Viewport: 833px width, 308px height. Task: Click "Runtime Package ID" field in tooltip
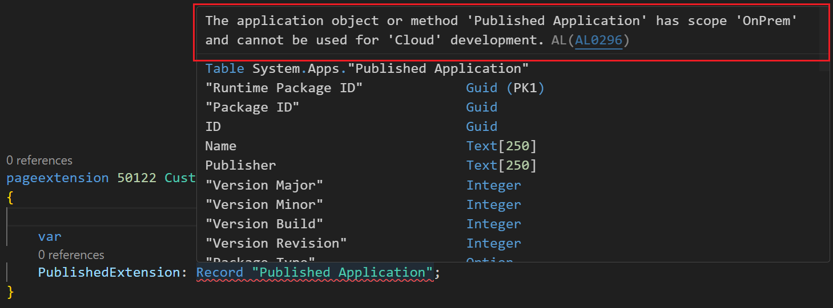click(x=284, y=88)
